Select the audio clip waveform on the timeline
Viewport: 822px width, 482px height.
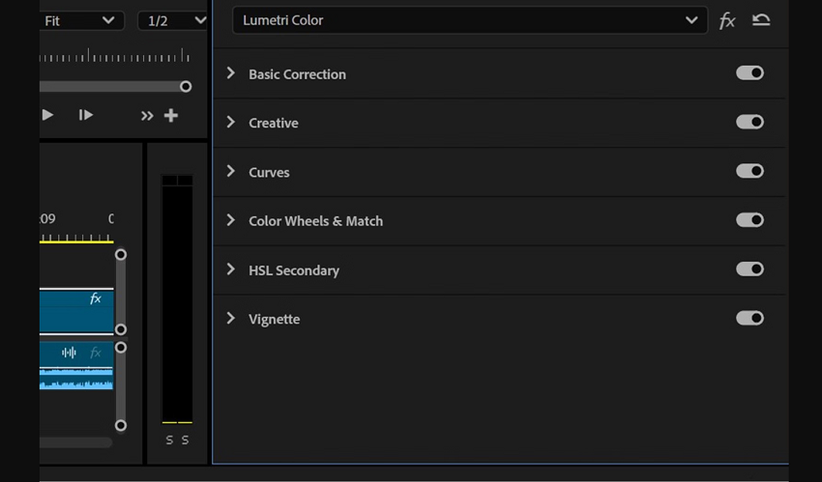(76, 378)
